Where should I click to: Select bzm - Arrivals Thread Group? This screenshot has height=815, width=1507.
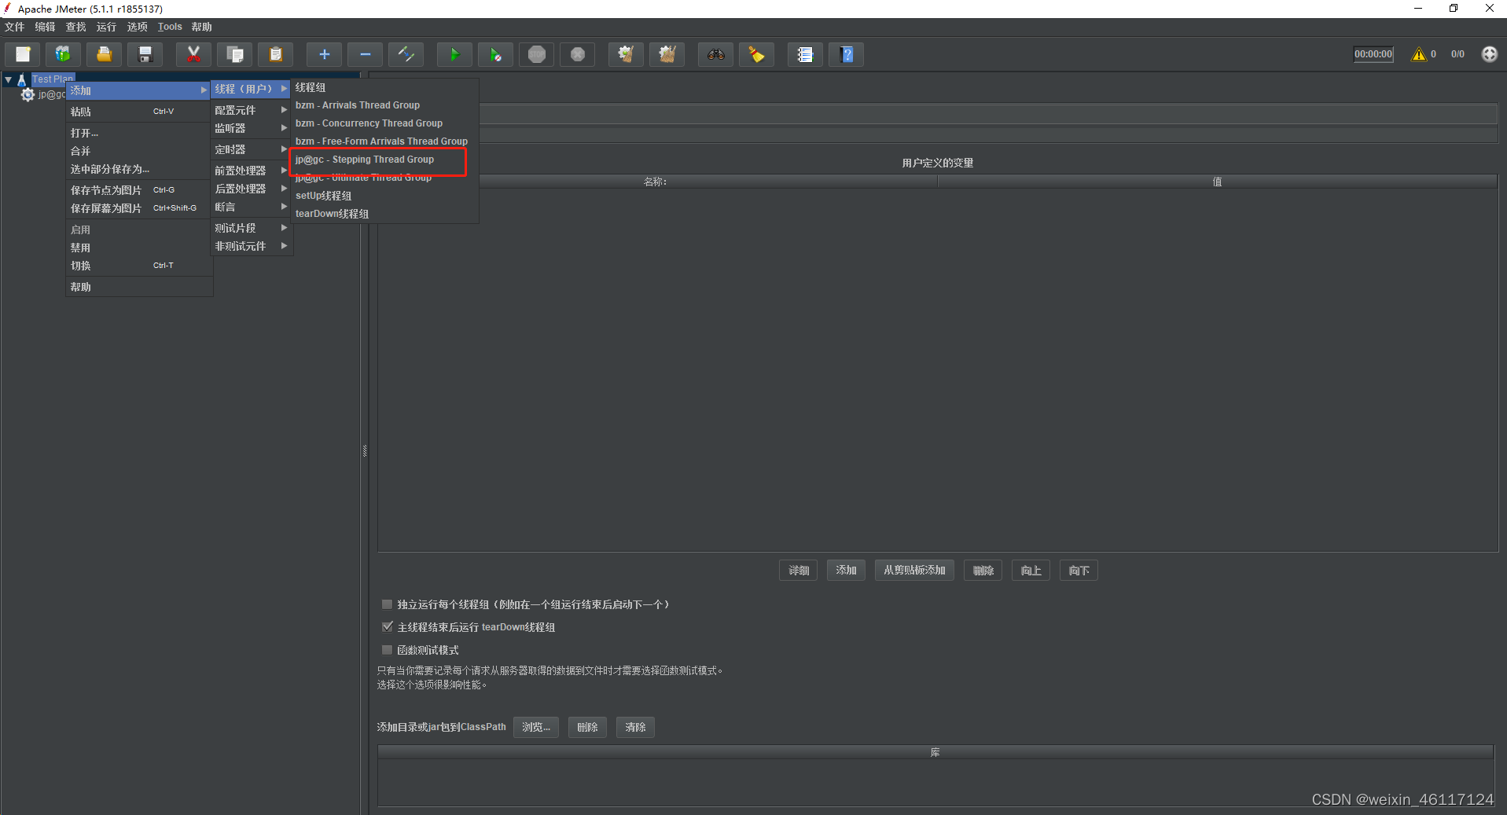click(384, 105)
